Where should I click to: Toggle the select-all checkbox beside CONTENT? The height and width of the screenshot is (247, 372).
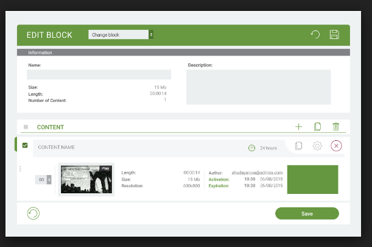(26, 127)
